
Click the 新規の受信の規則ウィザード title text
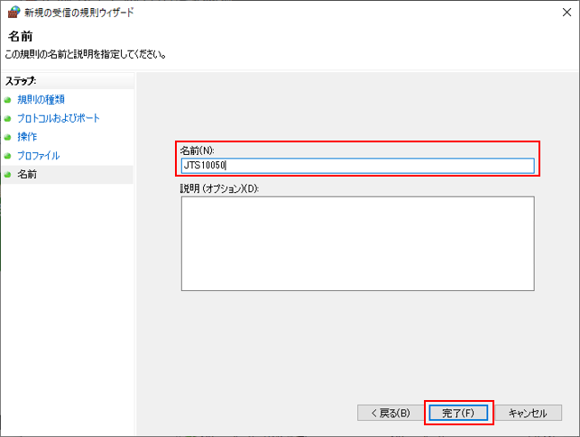point(78,13)
